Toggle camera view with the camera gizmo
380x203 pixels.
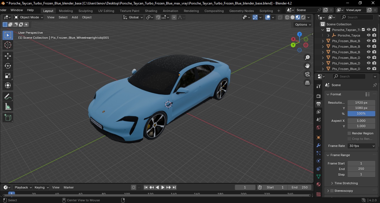[x=307, y=74]
